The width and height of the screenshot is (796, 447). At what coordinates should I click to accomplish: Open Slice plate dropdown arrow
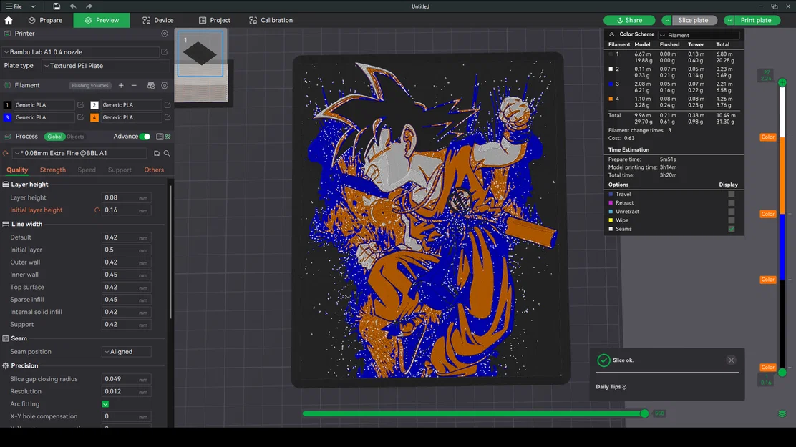pos(666,20)
